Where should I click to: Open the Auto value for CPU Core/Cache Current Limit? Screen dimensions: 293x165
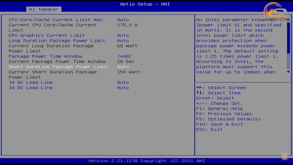(123, 20)
